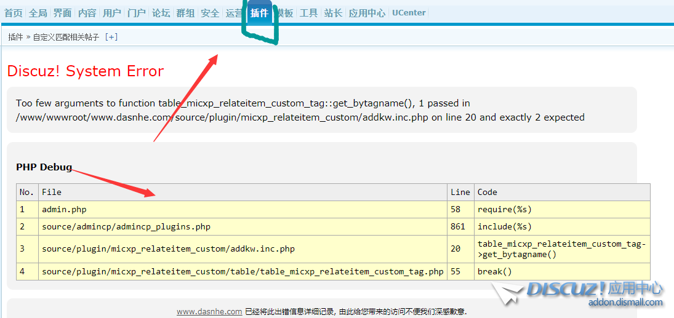674x318 pixels.
Task: Open the 首页 menu tab
Action: [x=14, y=13]
